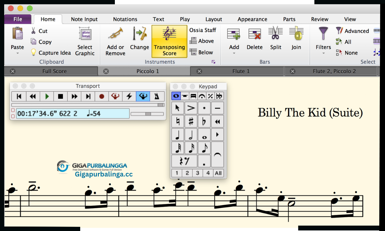Click the red Record Live Tempo conductor
The height and width of the screenshot is (231, 385).
point(116,96)
